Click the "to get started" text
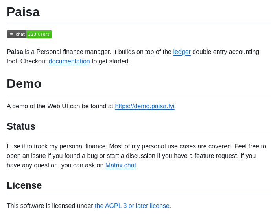The height and width of the screenshot is (215, 271). [x=111, y=61]
